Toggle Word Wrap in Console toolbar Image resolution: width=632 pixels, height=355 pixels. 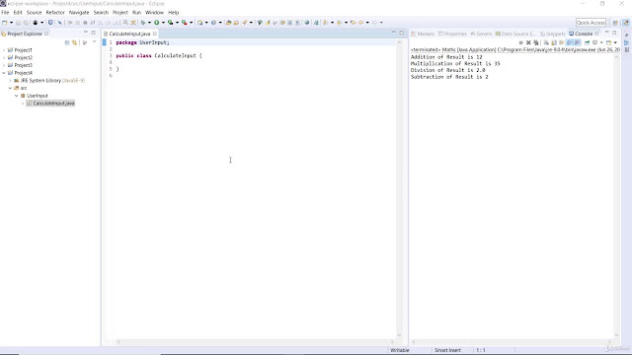[x=562, y=42]
